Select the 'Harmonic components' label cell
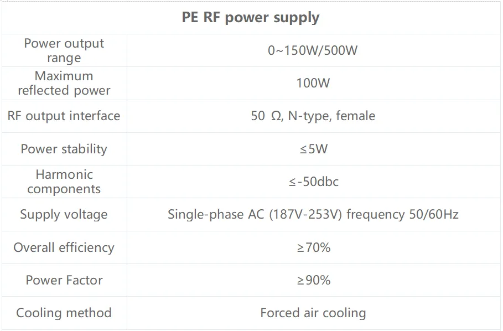This screenshot has height=331, width=503. coord(64,182)
